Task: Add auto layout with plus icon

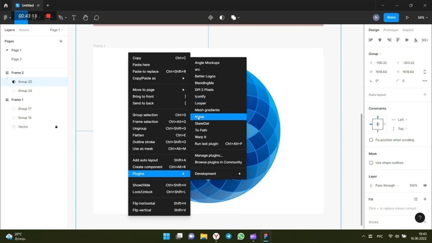Action: [425, 95]
